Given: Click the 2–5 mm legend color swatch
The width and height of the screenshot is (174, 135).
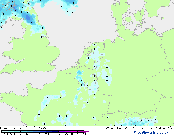Looking at the screenshot, I should point(24,131).
